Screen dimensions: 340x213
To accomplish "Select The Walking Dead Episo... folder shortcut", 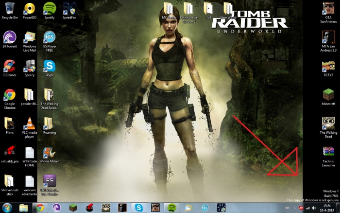I will click(x=50, y=99).
